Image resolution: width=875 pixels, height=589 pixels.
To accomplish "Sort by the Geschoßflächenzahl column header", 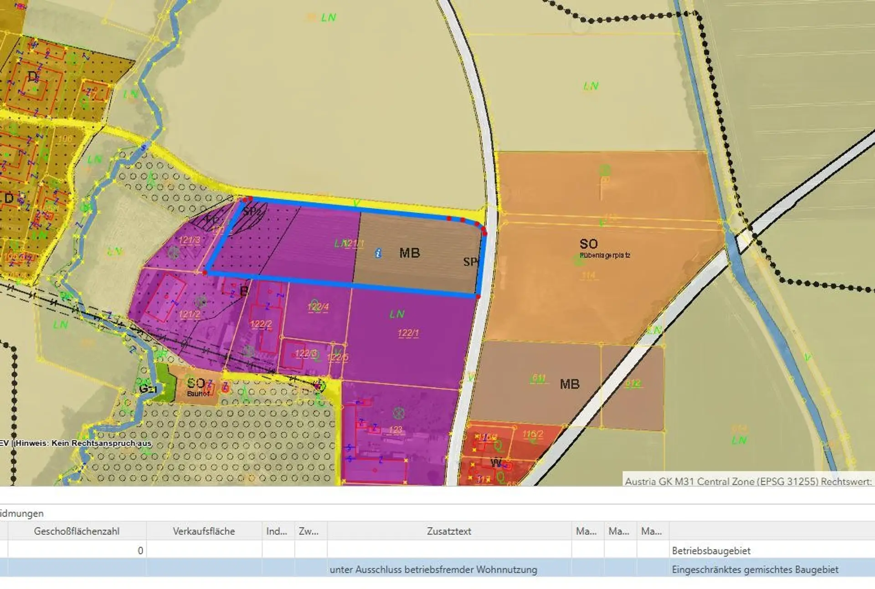I will point(77,531).
